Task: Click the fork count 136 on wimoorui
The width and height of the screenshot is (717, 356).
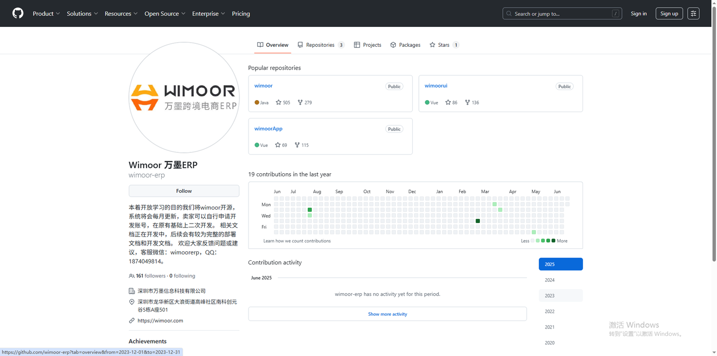Action: coord(472,103)
